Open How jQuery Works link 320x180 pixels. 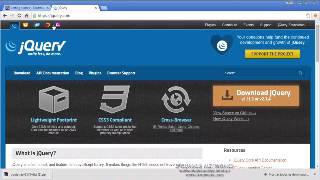coord(231,119)
